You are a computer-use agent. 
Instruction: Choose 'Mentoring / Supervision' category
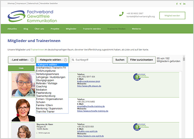[52, 108]
